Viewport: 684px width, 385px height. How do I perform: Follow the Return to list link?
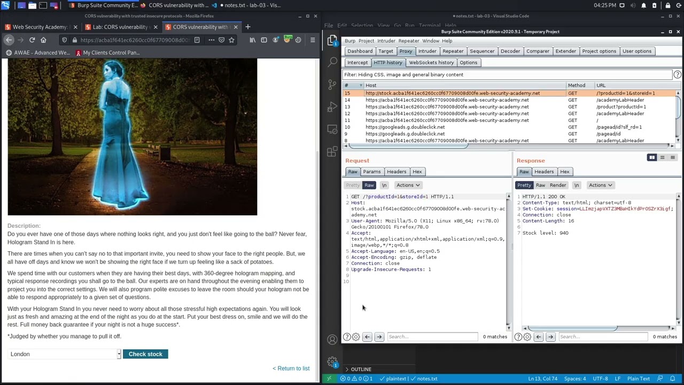pyautogui.click(x=291, y=368)
